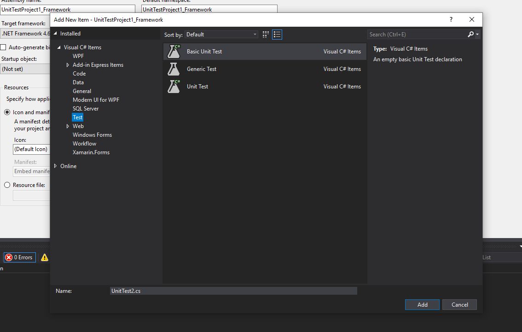Click the warning triangle icon in Error List
The height and width of the screenshot is (332, 522).
(x=44, y=257)
